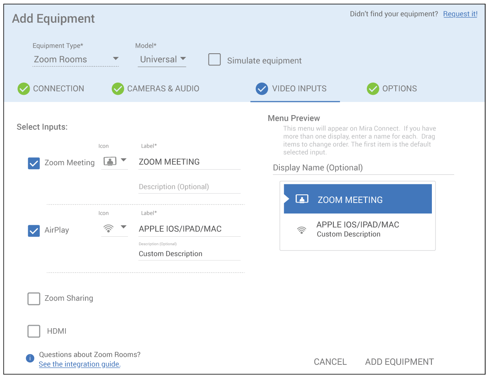Enable the Simulate equipment checkbox
The image size is (488, 377).
point(214,60)
